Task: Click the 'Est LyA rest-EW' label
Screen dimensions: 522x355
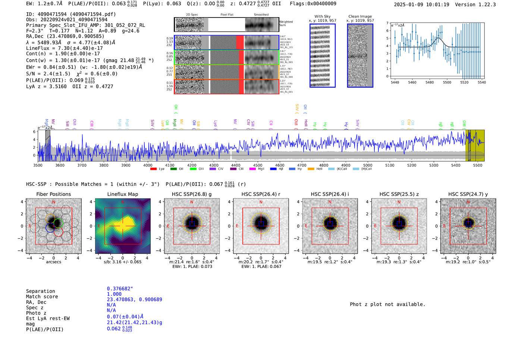Action: (48, 318)
